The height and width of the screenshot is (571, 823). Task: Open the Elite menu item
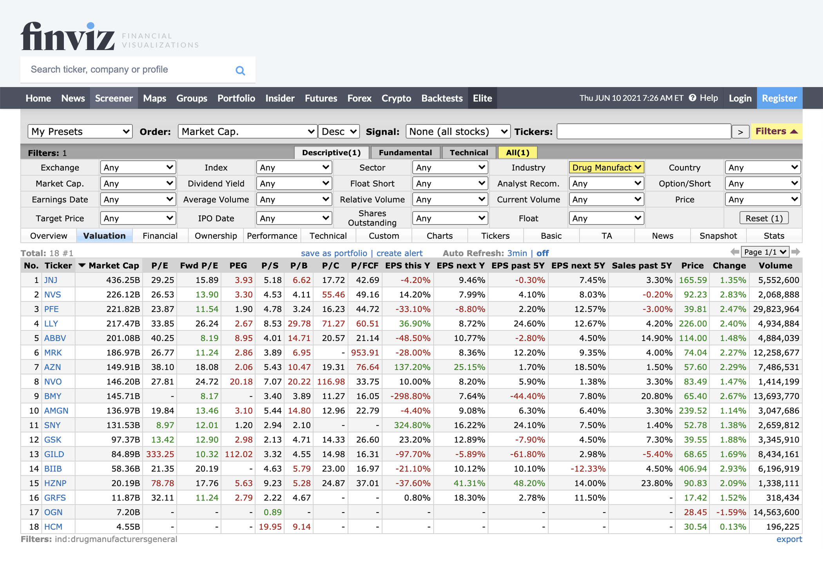tap(482, 98)
